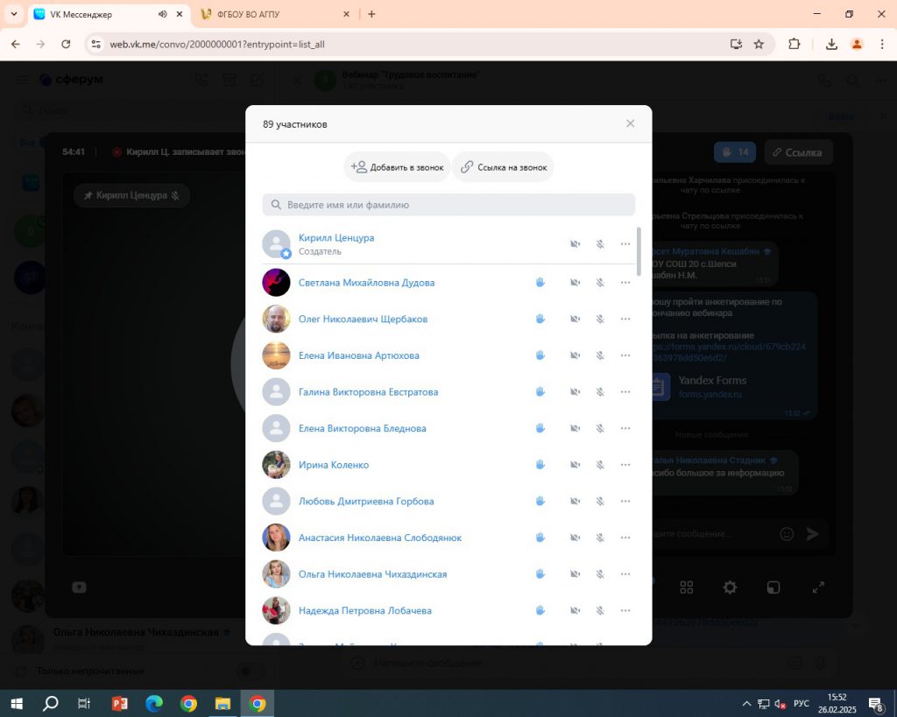Click the participant search input field

point(448,205)
